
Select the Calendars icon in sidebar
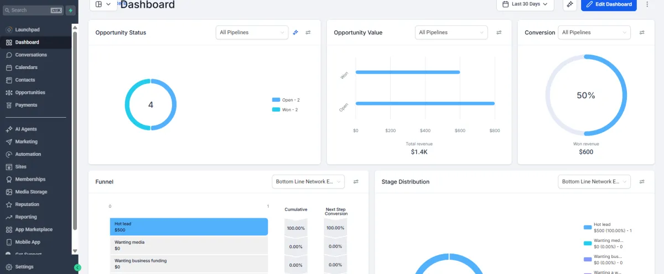(9, 67)
